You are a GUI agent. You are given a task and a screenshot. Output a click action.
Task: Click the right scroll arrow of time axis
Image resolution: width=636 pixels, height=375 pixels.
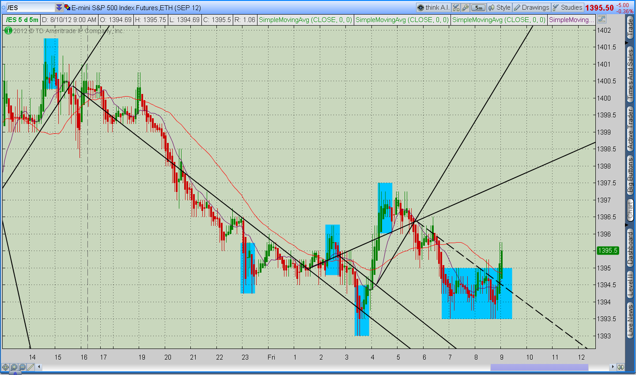point(613,367)
